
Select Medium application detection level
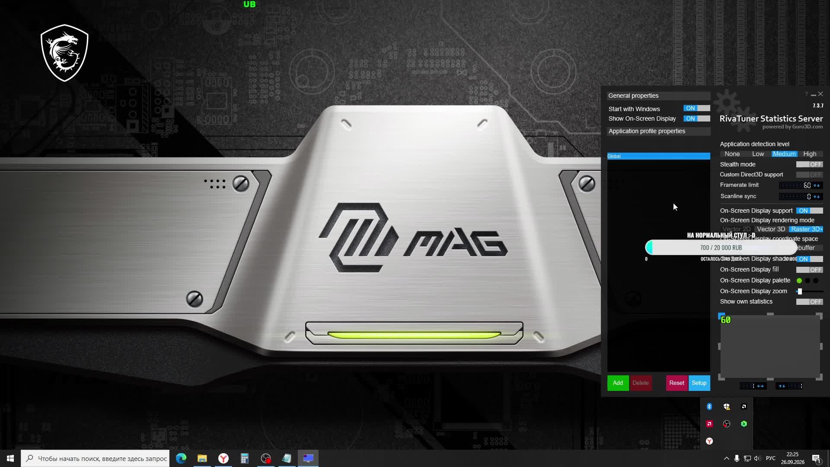(x=784, y=154)
